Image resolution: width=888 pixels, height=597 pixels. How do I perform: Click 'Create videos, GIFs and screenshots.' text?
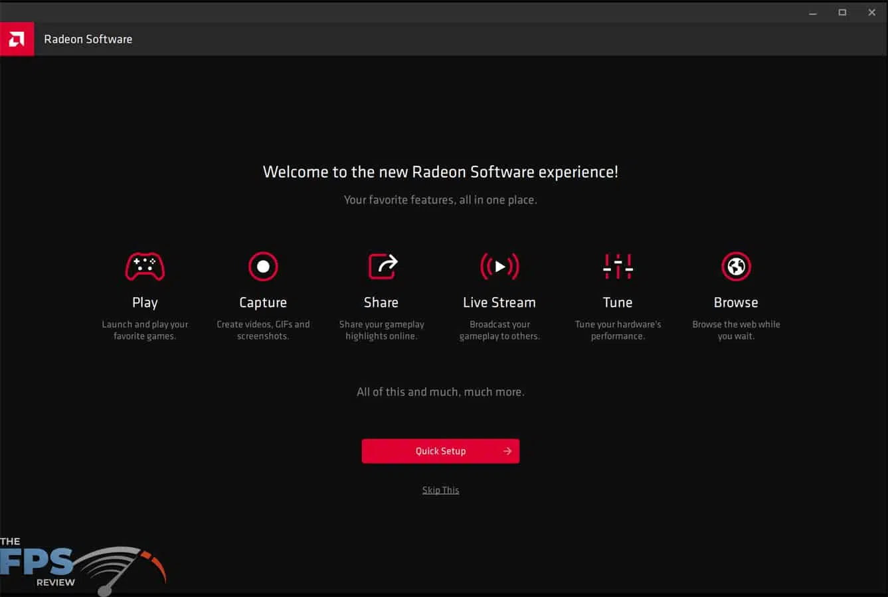pos(263,330)
